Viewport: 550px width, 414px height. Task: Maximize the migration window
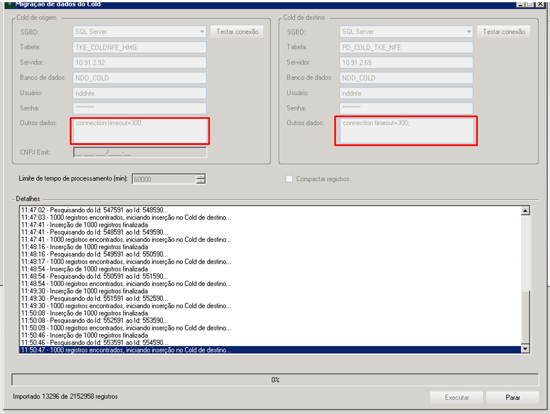[x=530, y=4]
